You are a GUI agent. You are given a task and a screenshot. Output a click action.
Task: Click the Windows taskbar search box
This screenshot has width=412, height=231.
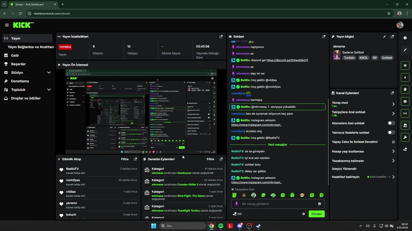point(183,226)
